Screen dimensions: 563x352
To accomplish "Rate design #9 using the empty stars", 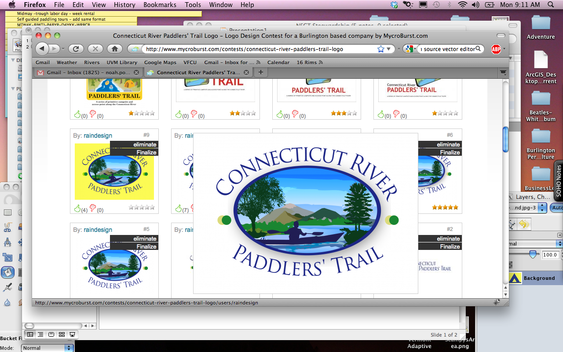I will pyautogui.click(x=141, y=207).
